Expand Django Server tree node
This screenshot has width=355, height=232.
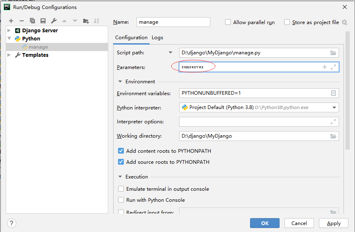[x=9, y=31]
